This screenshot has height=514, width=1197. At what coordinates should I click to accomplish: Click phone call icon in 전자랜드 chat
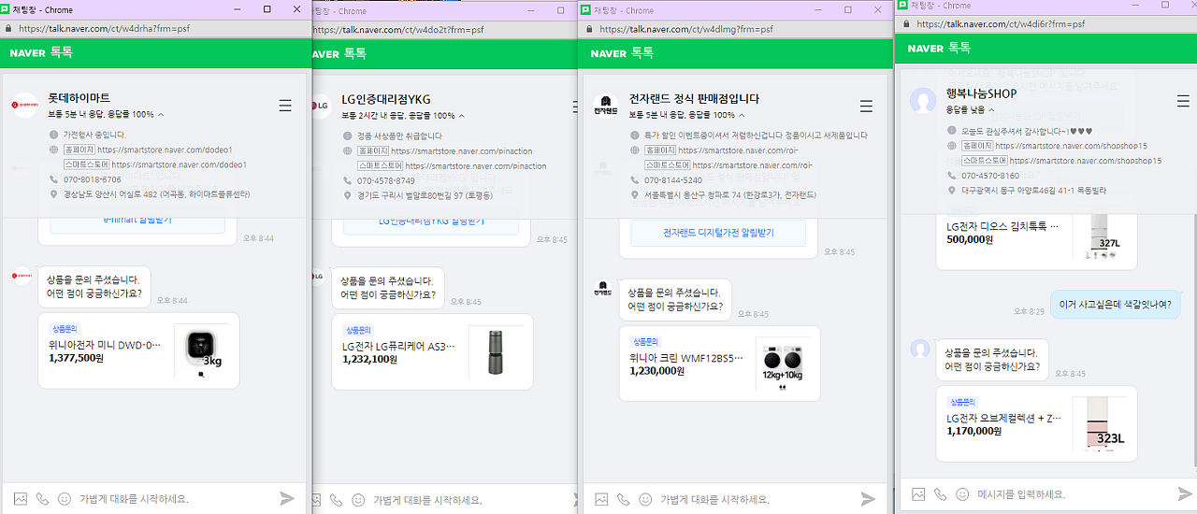[623, 499]
